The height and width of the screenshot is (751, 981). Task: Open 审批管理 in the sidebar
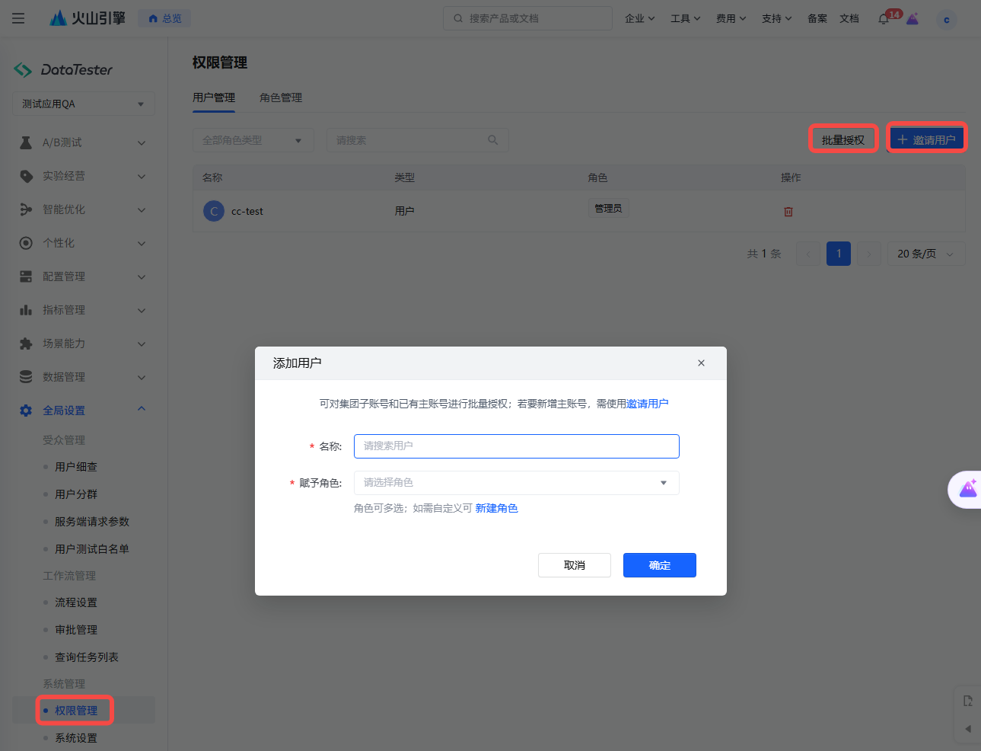[x=76, y=630]
